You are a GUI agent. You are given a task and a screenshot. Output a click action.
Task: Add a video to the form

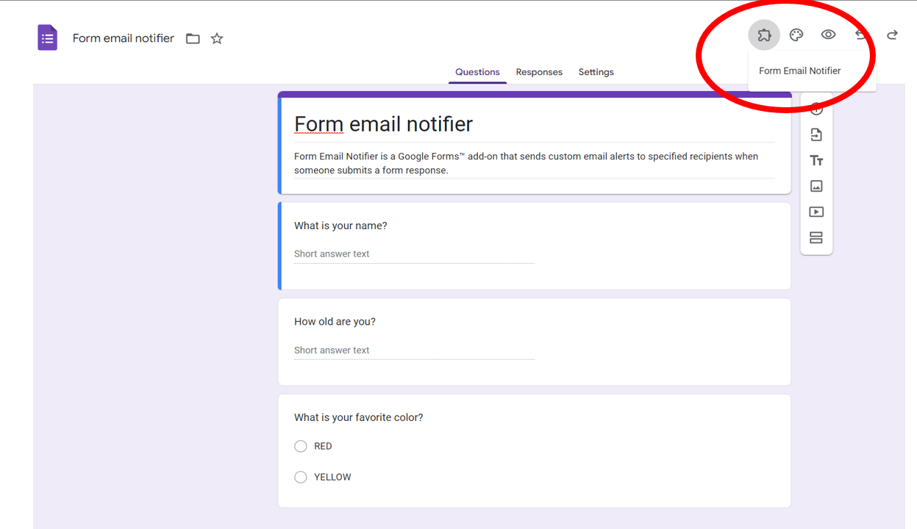[816, 212]
